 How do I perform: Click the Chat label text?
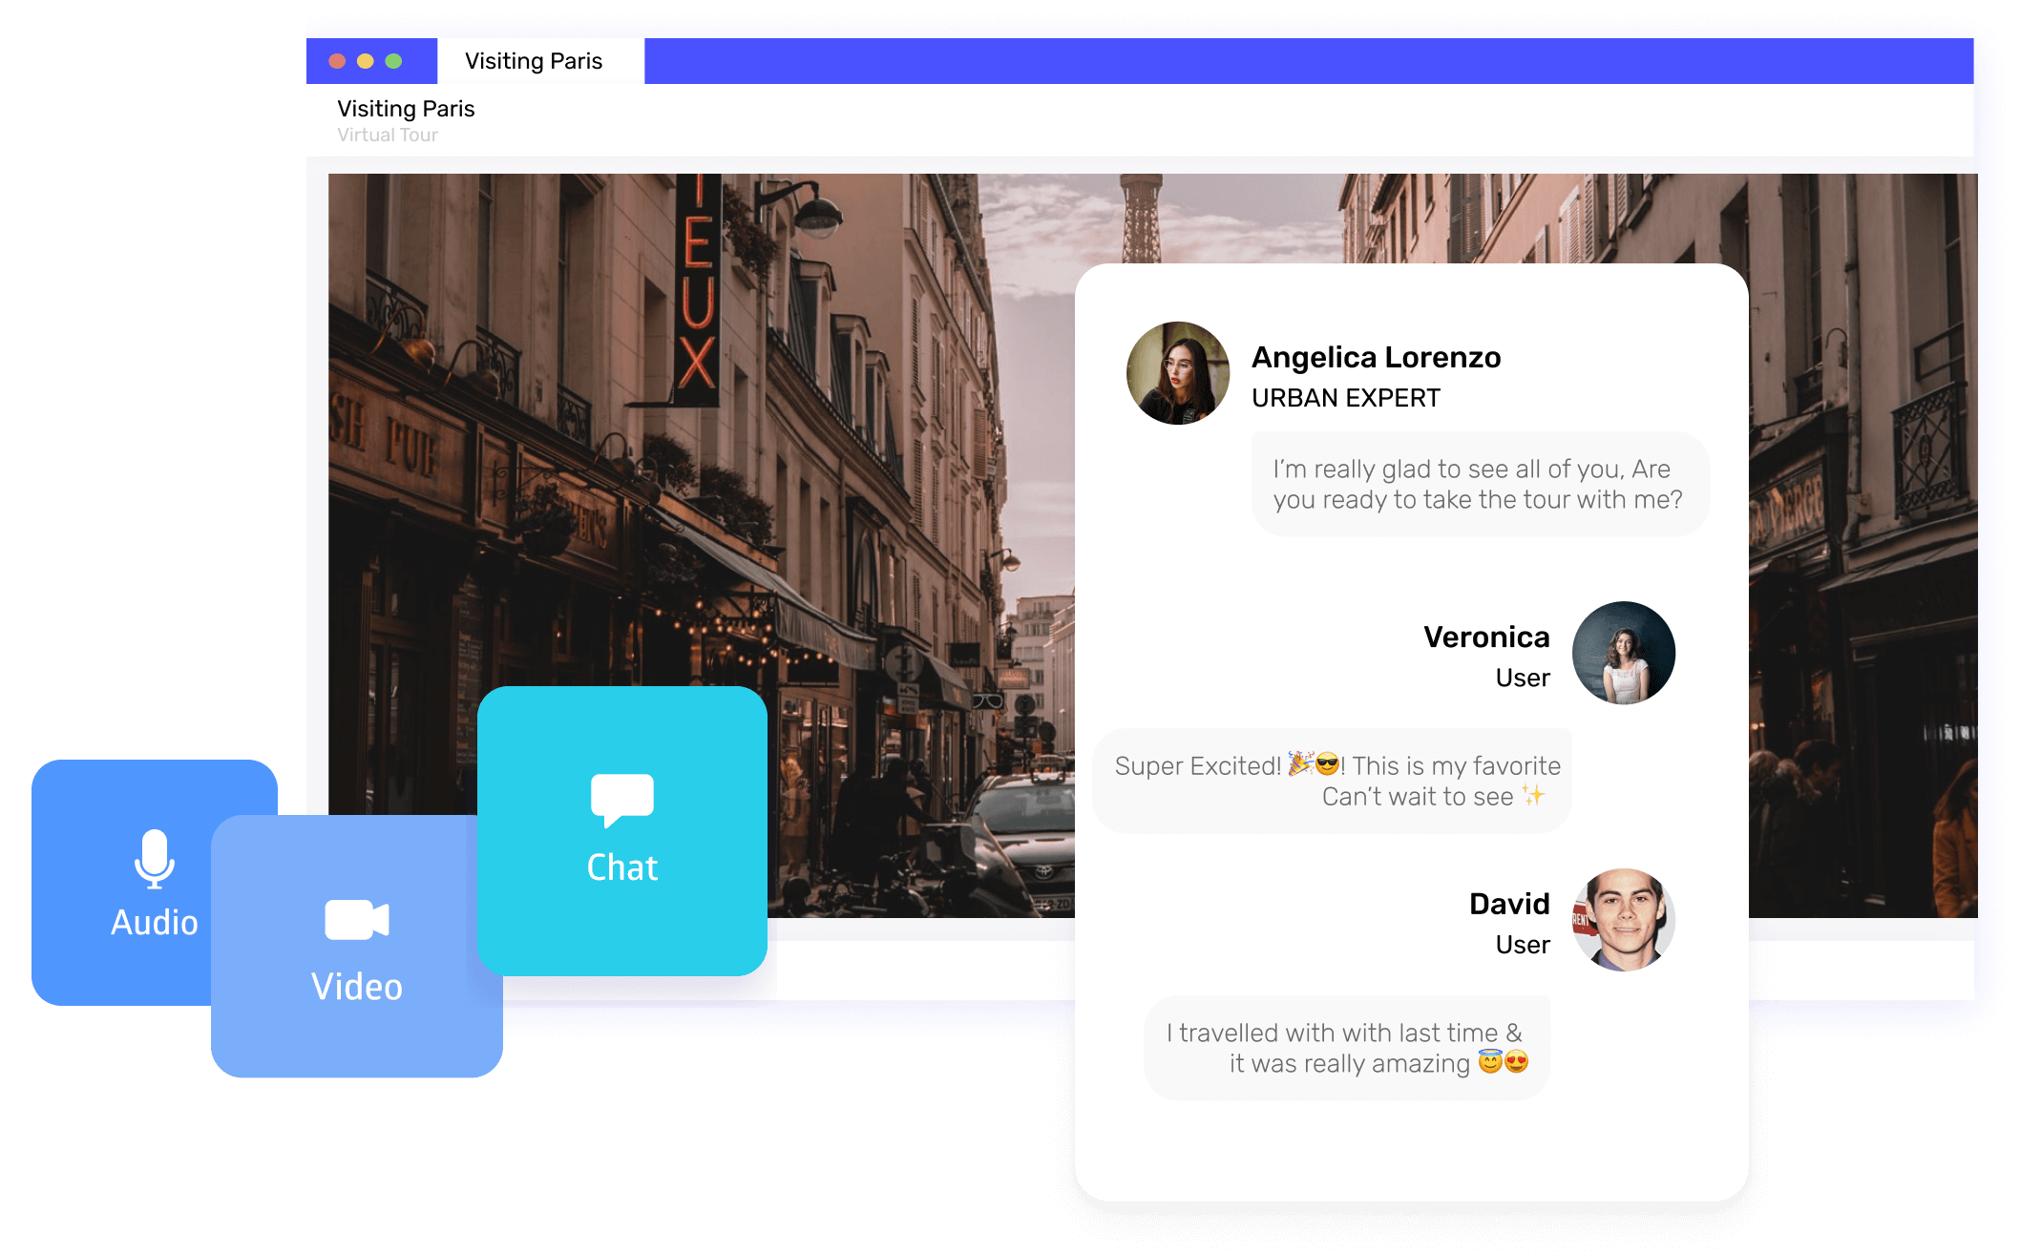click(621, 867)
